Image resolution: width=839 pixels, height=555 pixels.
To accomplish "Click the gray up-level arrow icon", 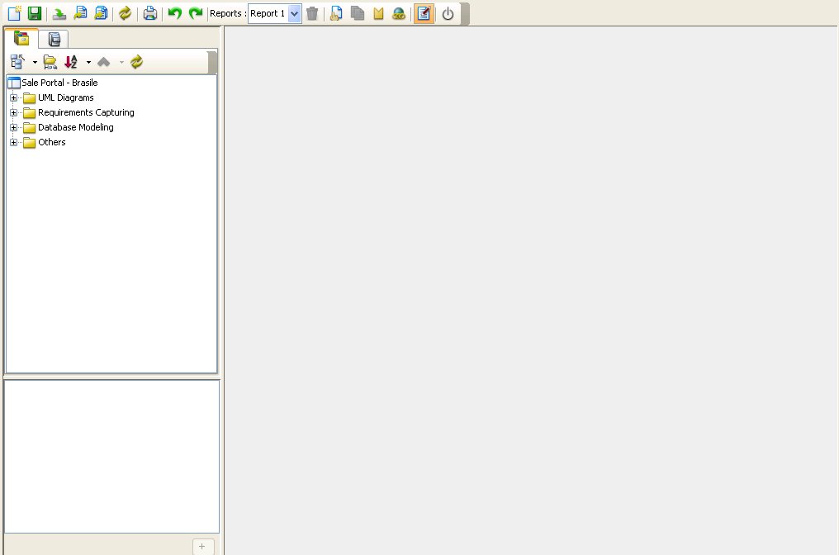I will (x=104, y=62).
